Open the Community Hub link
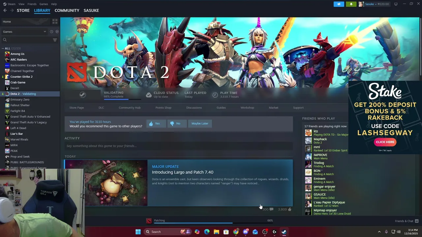 point(130,108)
